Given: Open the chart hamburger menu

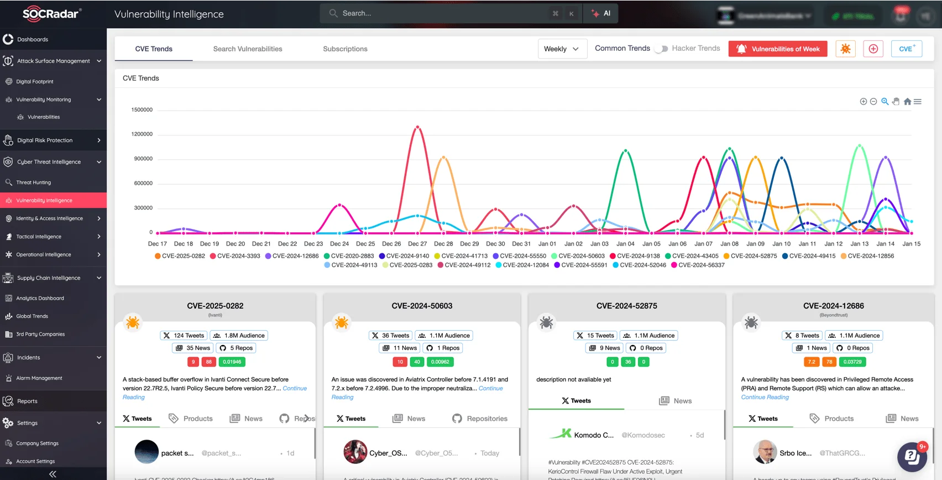Looking at the screenshot, I should 918,102.
